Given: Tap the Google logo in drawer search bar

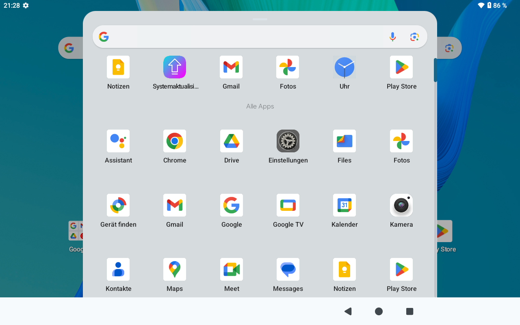Looking at the screenshot, I should [104, 37].
